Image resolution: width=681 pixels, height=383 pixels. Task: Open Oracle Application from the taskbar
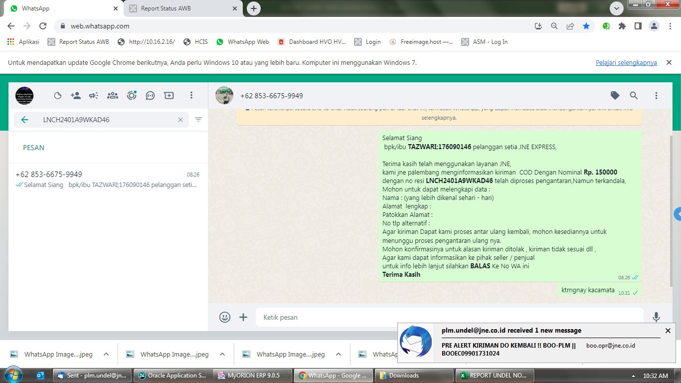point(172,376)
